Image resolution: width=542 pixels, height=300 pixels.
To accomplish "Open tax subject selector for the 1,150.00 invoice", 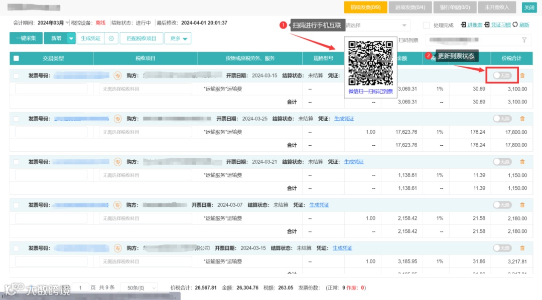I will (145, 175).
